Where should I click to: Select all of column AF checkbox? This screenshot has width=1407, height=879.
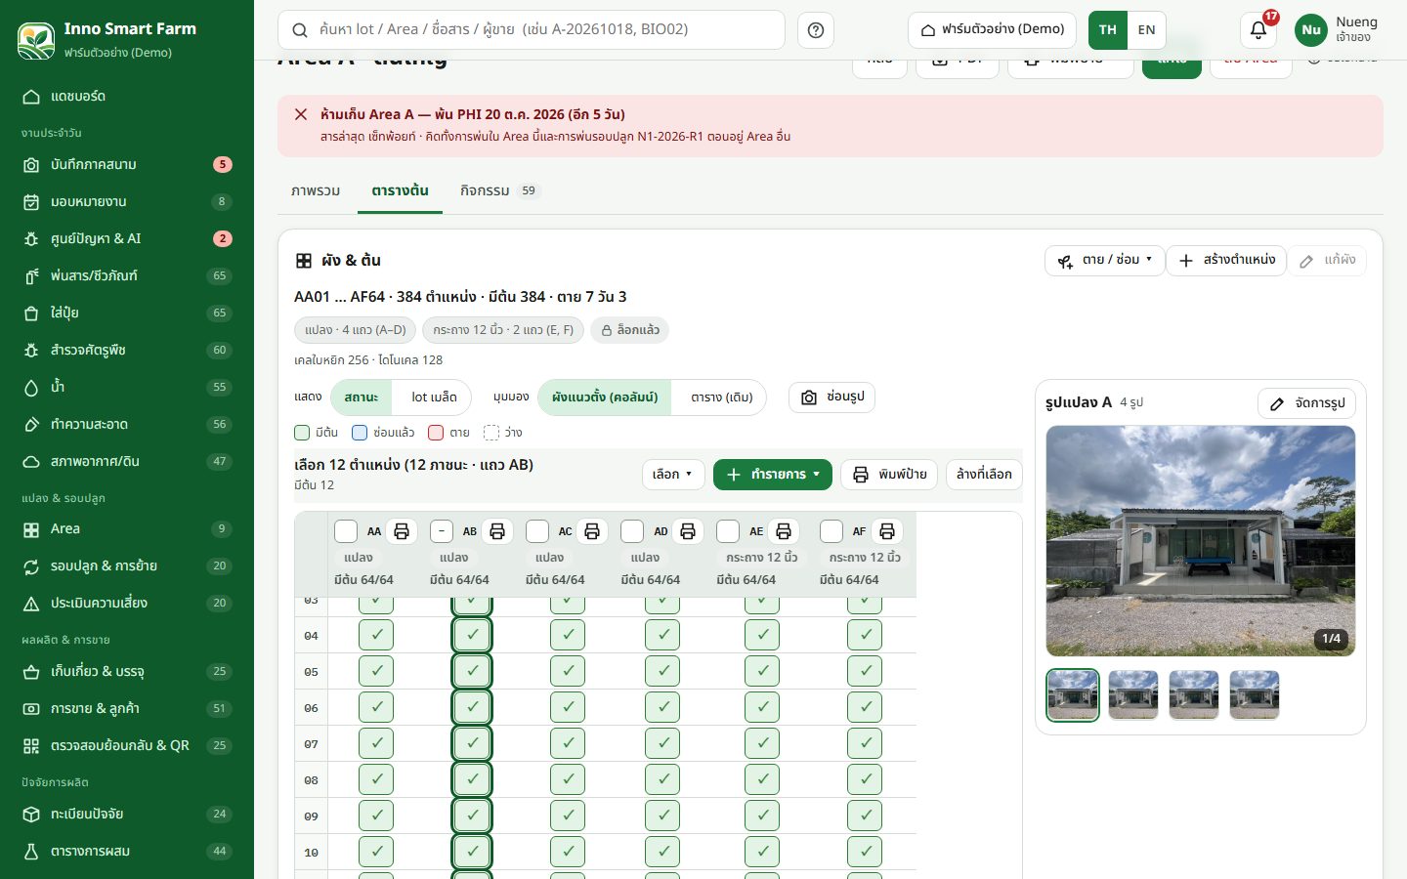831,531
